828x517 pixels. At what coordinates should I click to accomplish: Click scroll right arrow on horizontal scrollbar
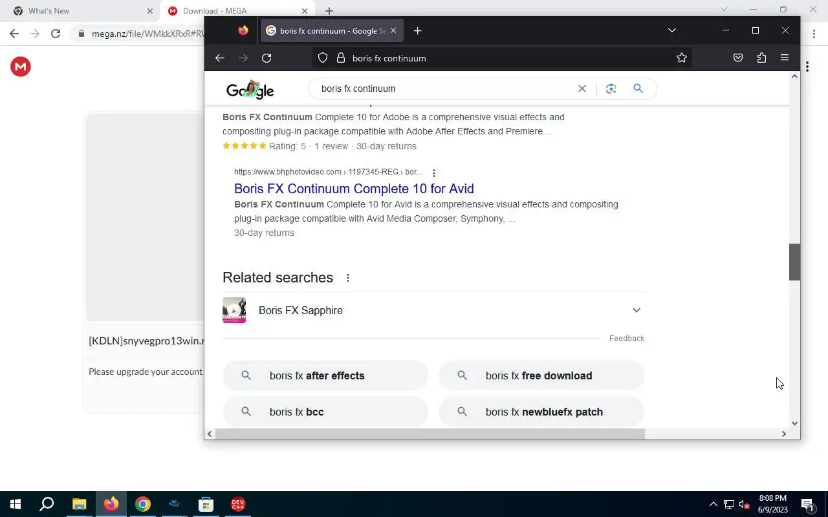pos(784,434)
